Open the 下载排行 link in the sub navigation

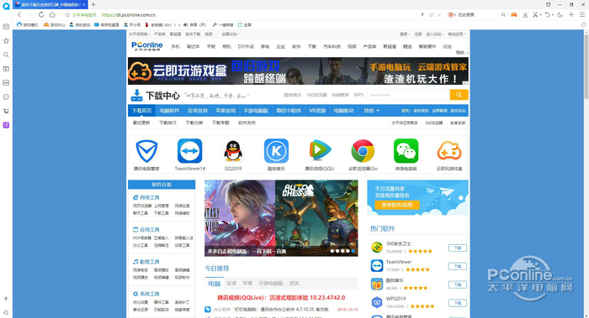167,123
